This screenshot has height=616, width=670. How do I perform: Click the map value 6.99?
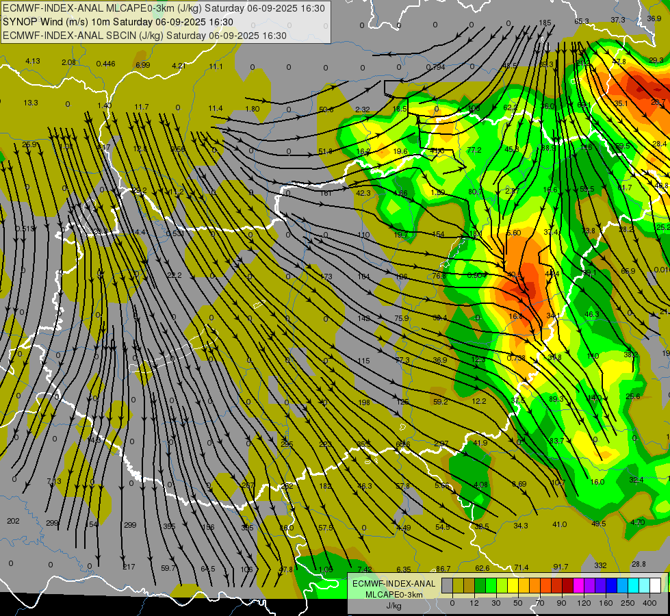[143, 65]
